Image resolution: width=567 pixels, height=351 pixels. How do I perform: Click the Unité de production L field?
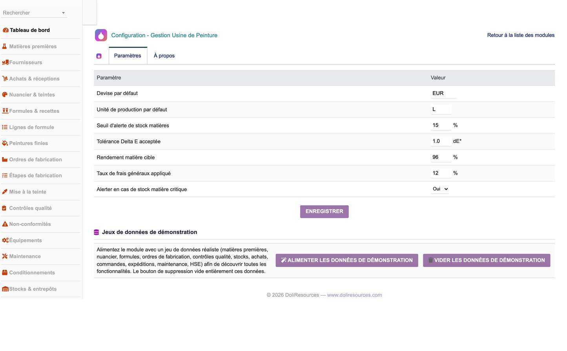point(441,110)
